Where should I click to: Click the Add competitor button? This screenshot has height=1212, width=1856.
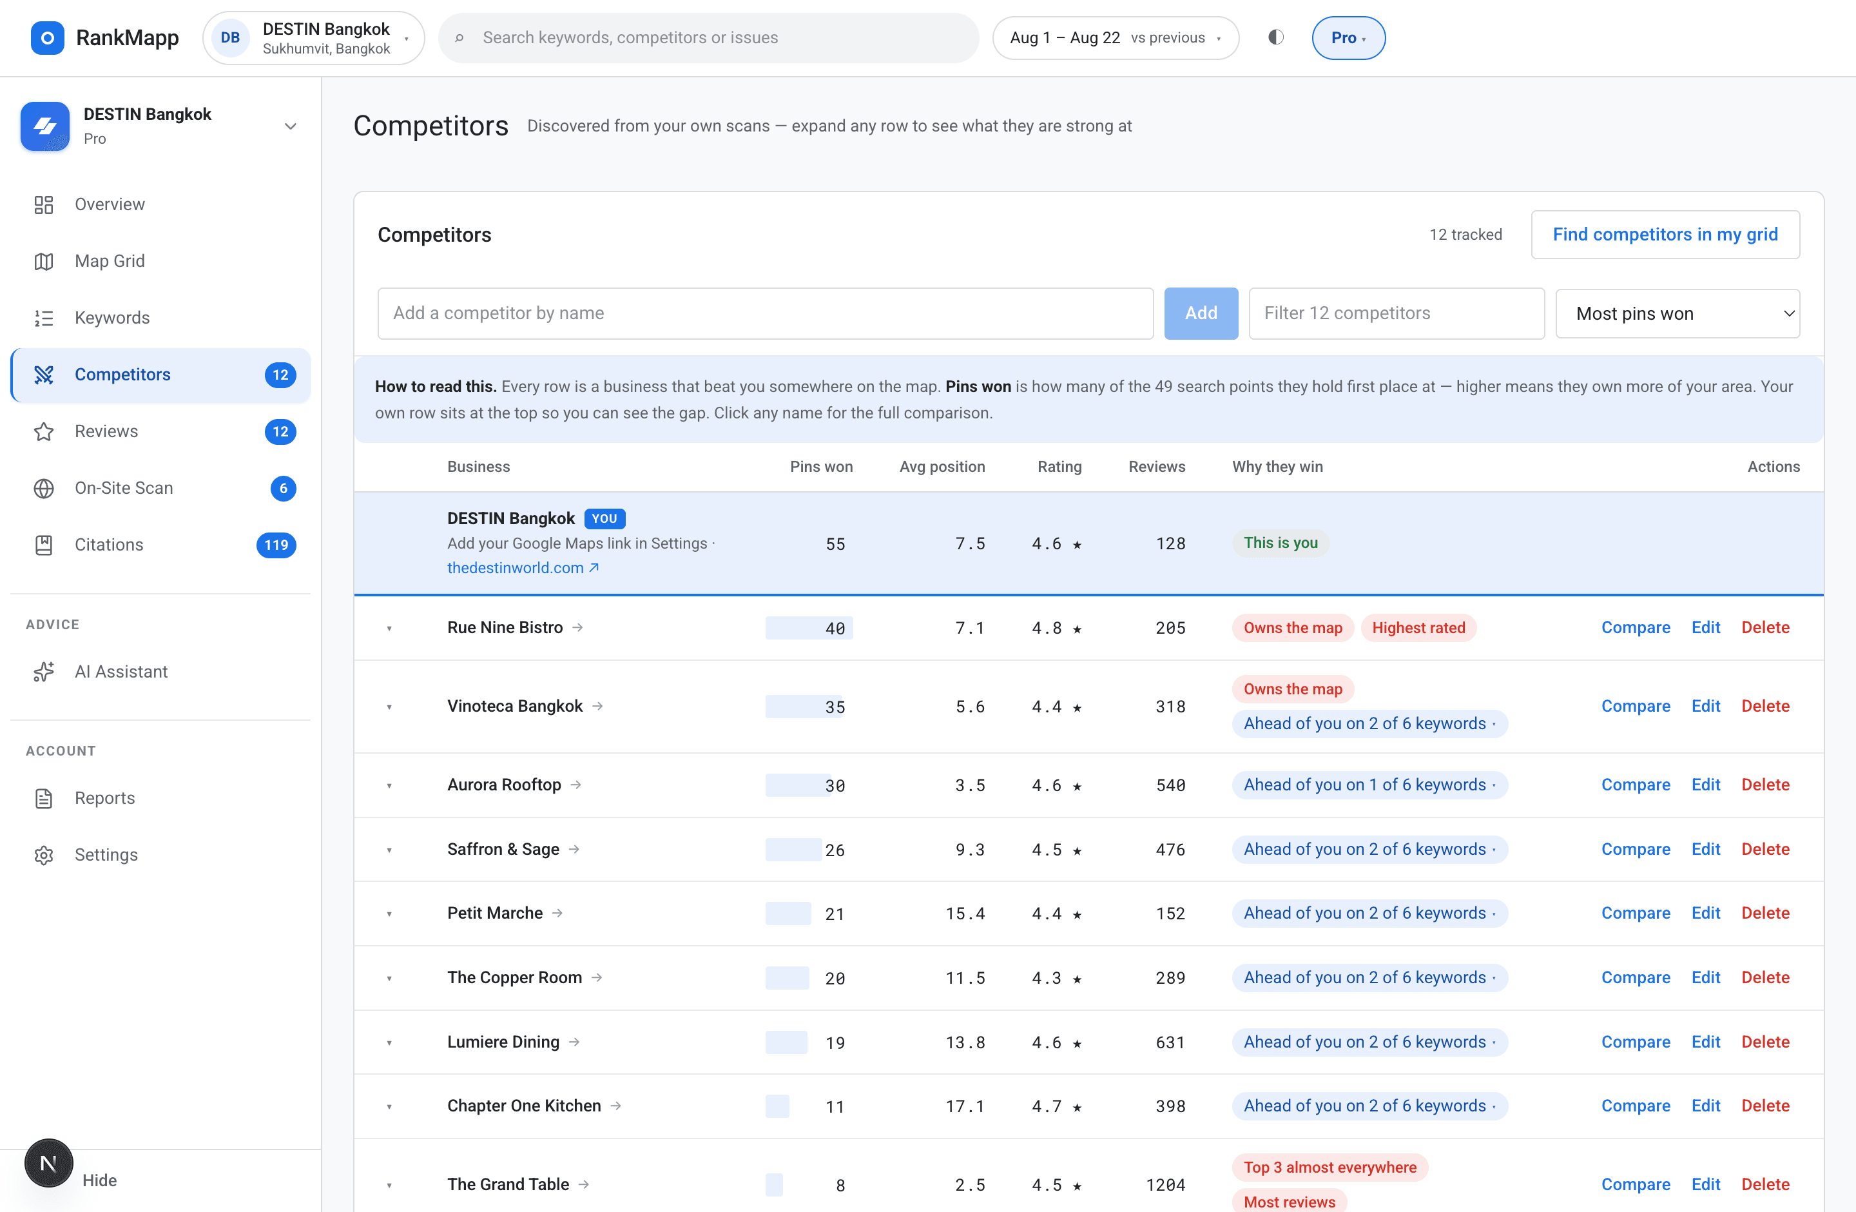pos(1201,313)
